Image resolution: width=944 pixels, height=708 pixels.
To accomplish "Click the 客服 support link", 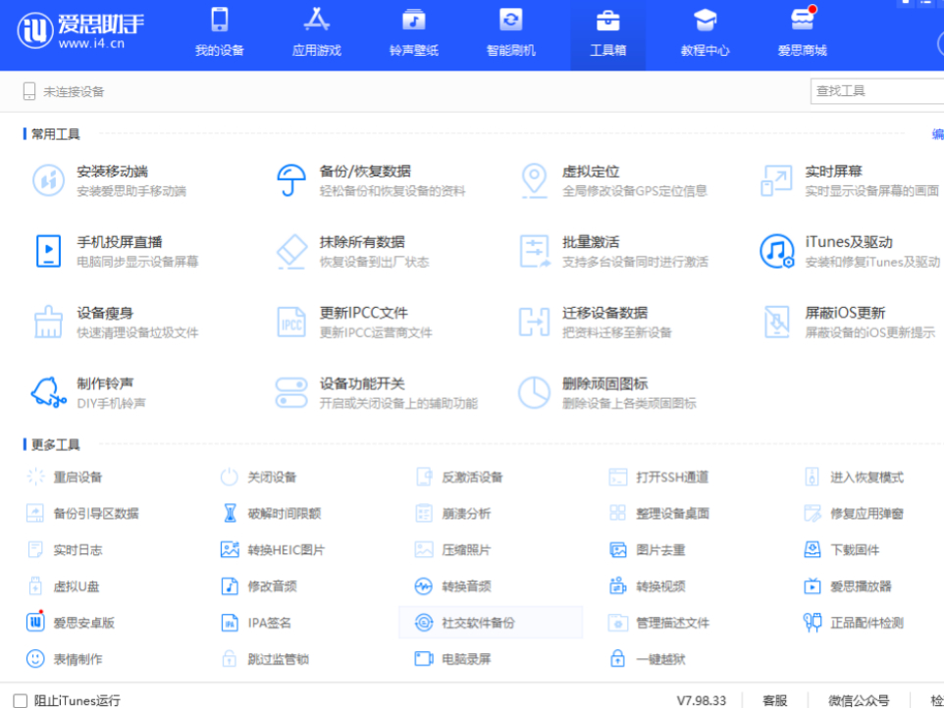I will [775, 700].
